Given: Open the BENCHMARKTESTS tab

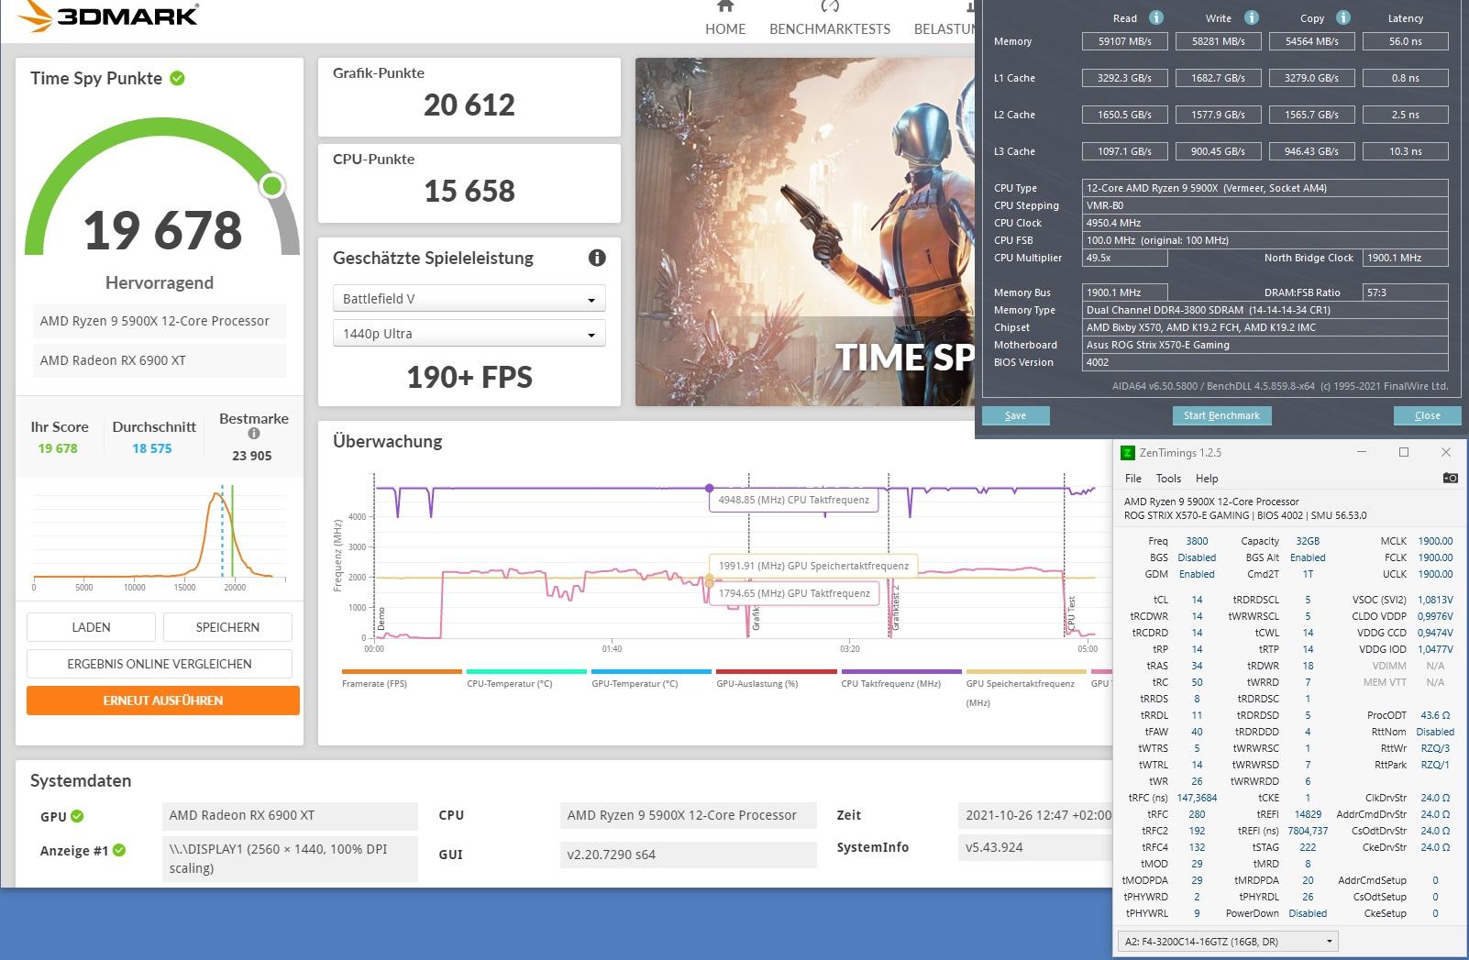Looking at the screenshot, I should coord(830,28).
